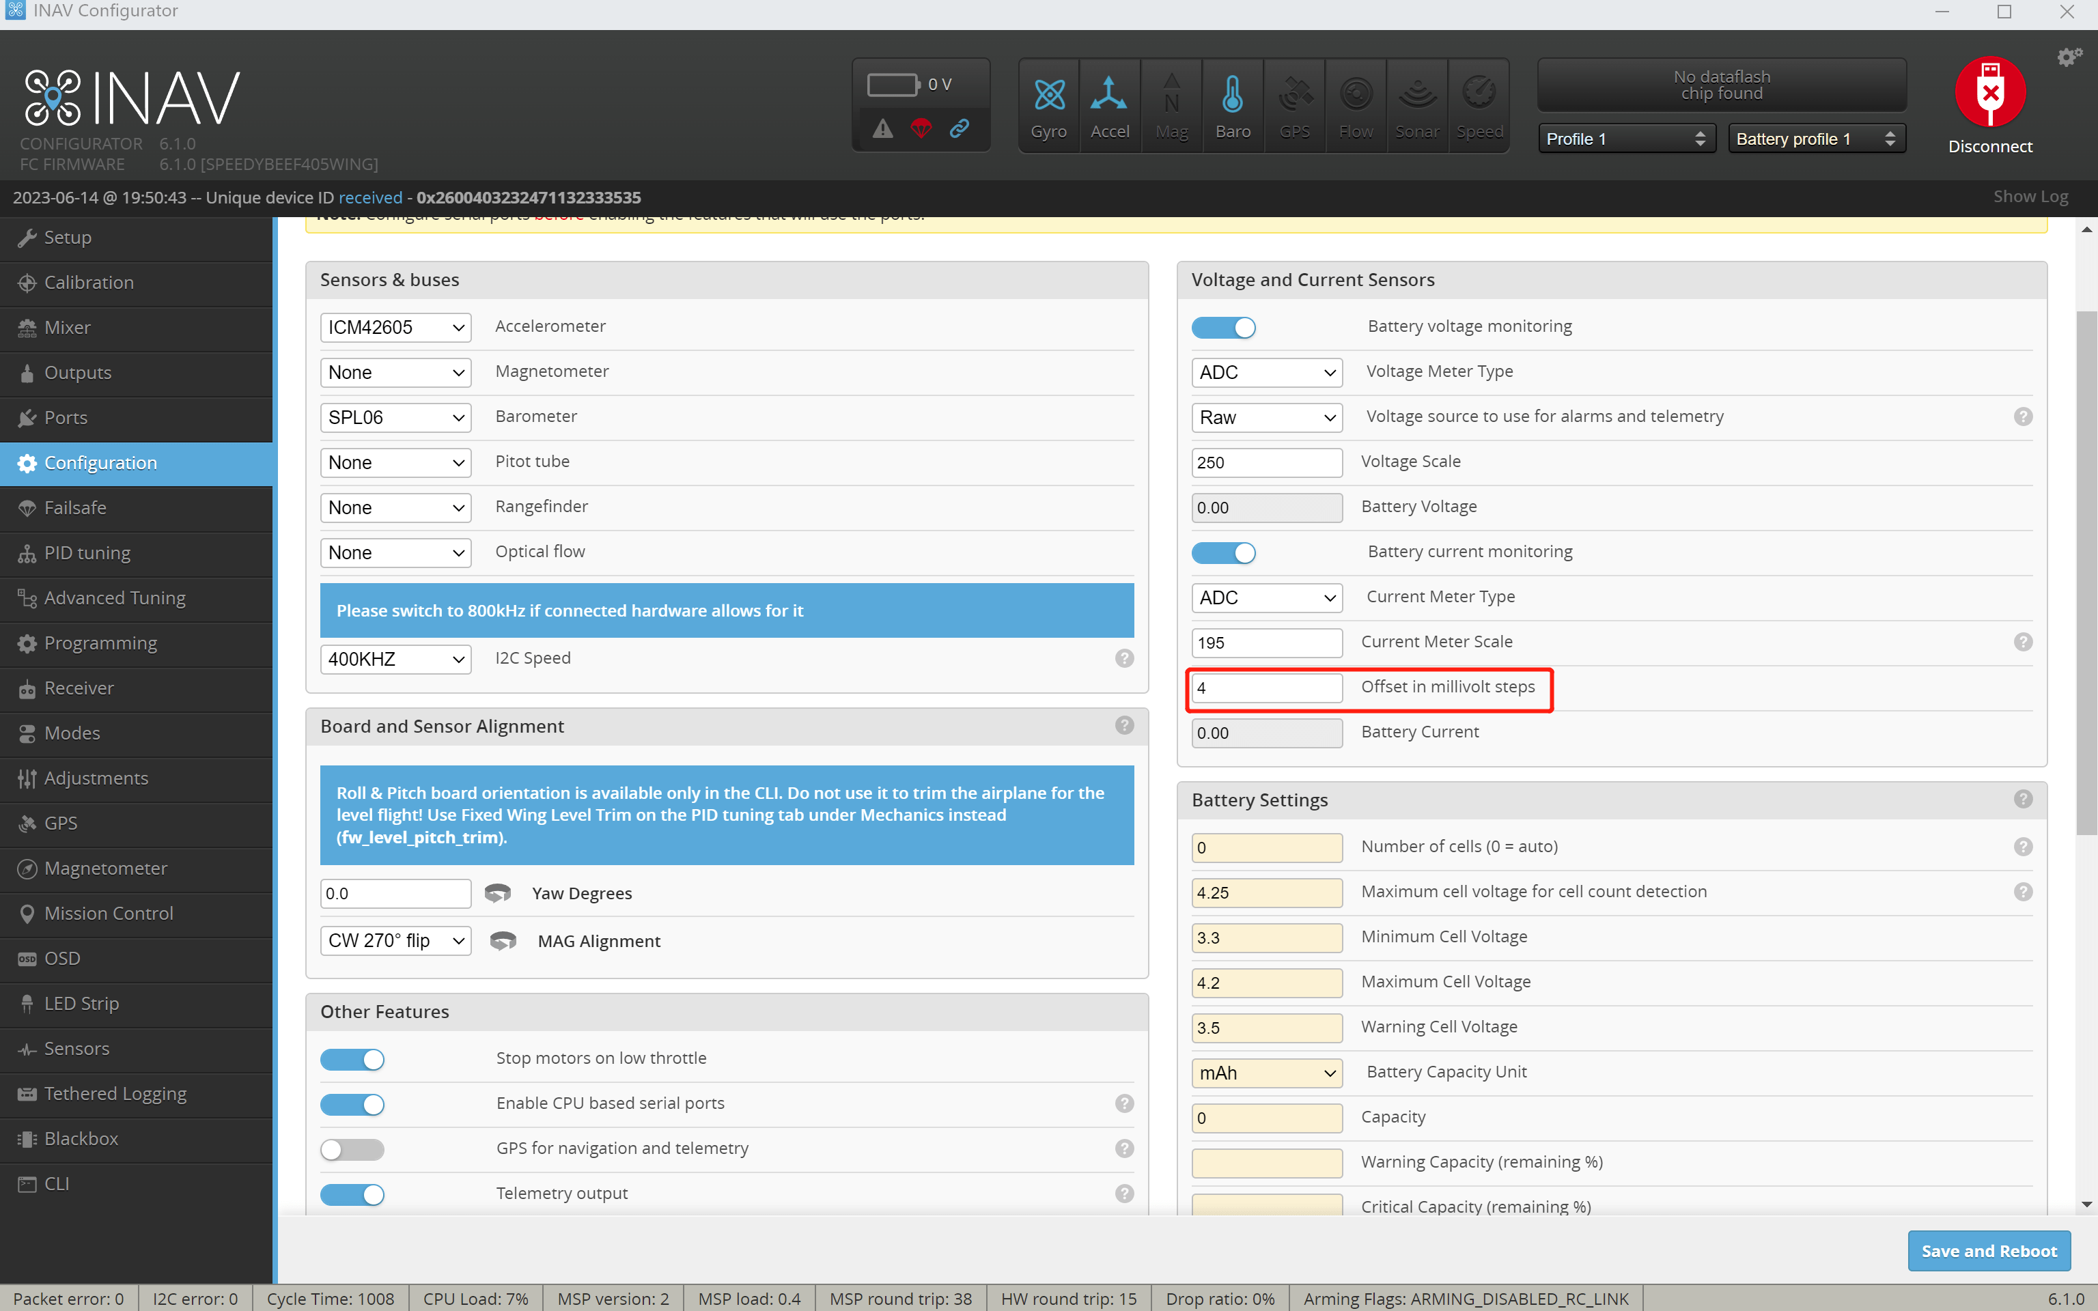The height and width of the screenshot is (1311, 2098).
Task: Select the Gyro sensor status icon
Action: (1048, 104)
